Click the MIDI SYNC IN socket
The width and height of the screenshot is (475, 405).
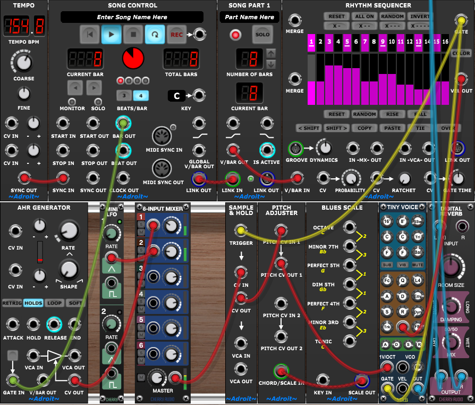pyautogui.click(x=162, y=136)
